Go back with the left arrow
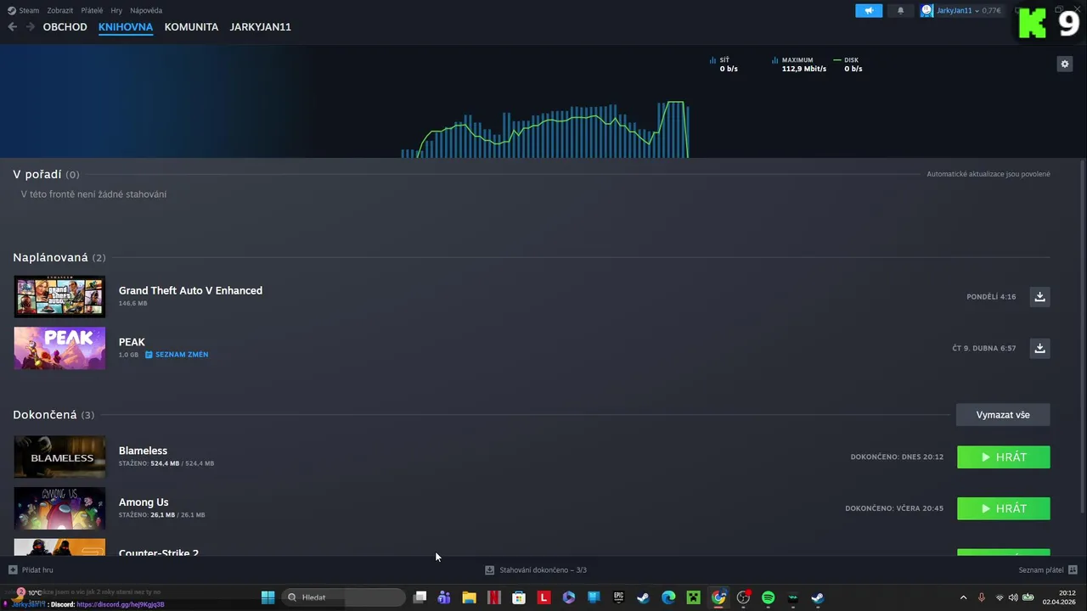Image resolution: width=1087 pixels, height=611 pixels. (x=12, y=27)
